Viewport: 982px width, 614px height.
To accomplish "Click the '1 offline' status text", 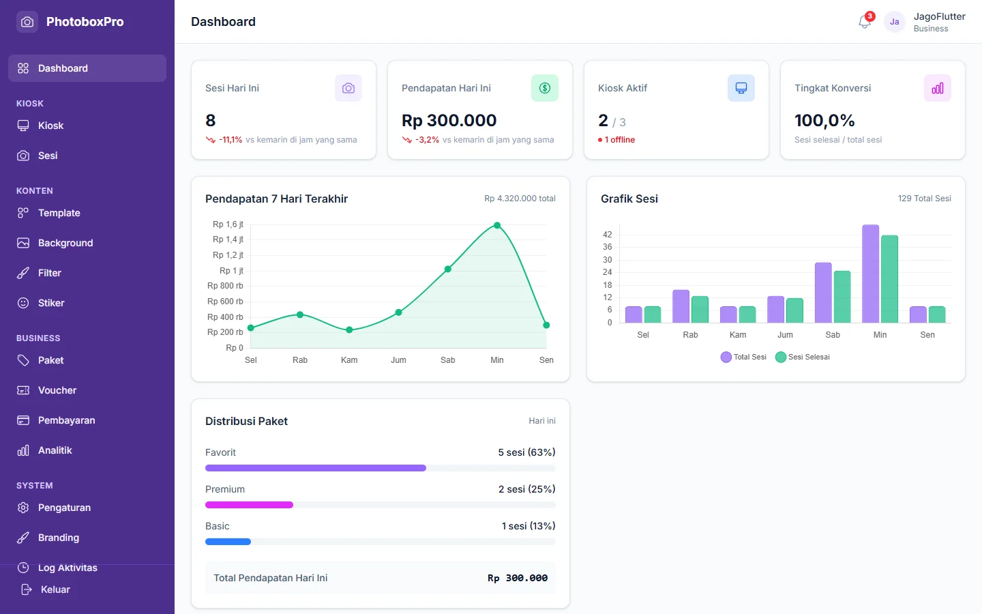I will 619,140.
